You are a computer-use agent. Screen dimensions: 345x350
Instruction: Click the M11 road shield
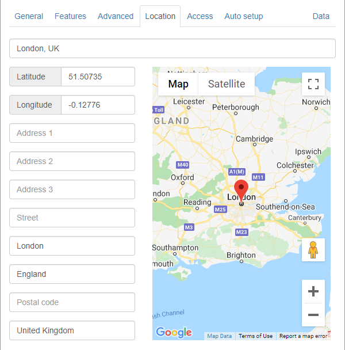pos(258,177)
